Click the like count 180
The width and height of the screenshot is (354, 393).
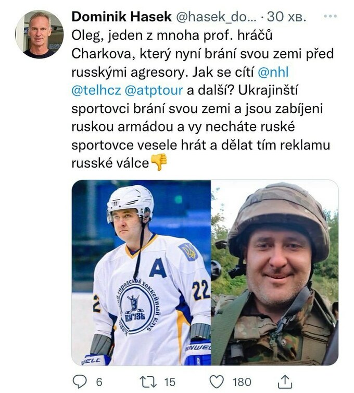242,382
